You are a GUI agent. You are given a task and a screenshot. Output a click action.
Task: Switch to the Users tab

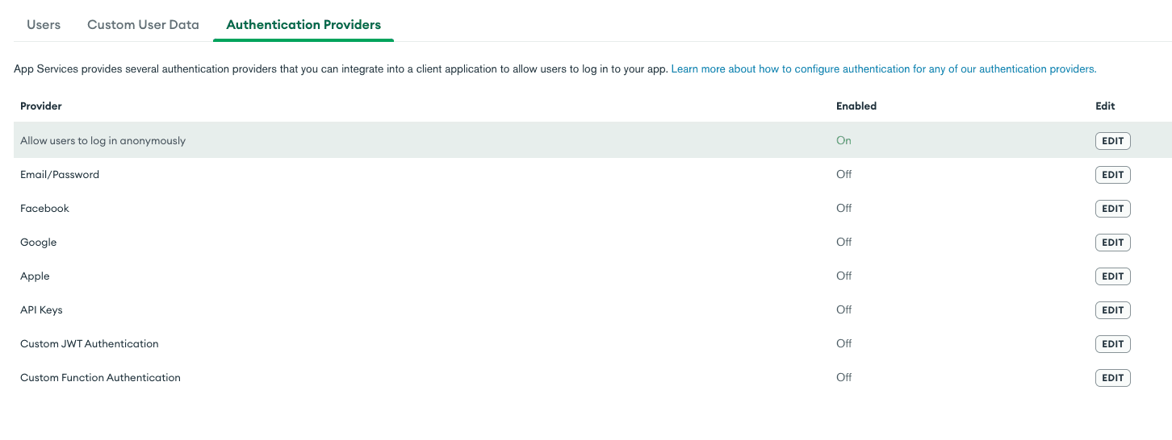pos(44,25)
